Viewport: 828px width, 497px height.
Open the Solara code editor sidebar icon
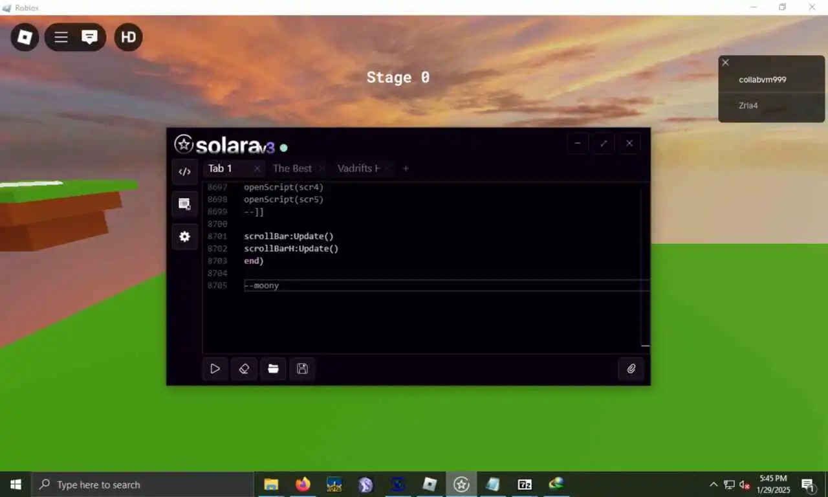point(184,171)
